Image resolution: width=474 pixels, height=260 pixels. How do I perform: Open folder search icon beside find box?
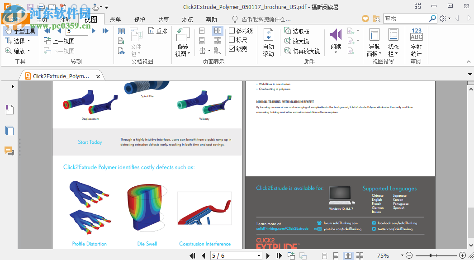[376, 19]
